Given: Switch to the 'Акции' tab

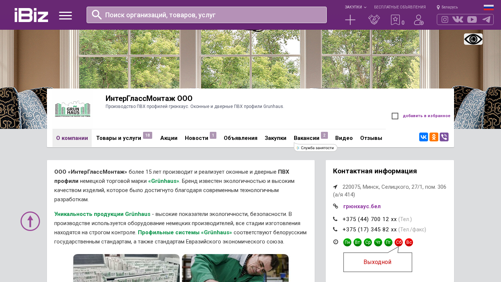Looking at the screenshot, I should (169, 138).
